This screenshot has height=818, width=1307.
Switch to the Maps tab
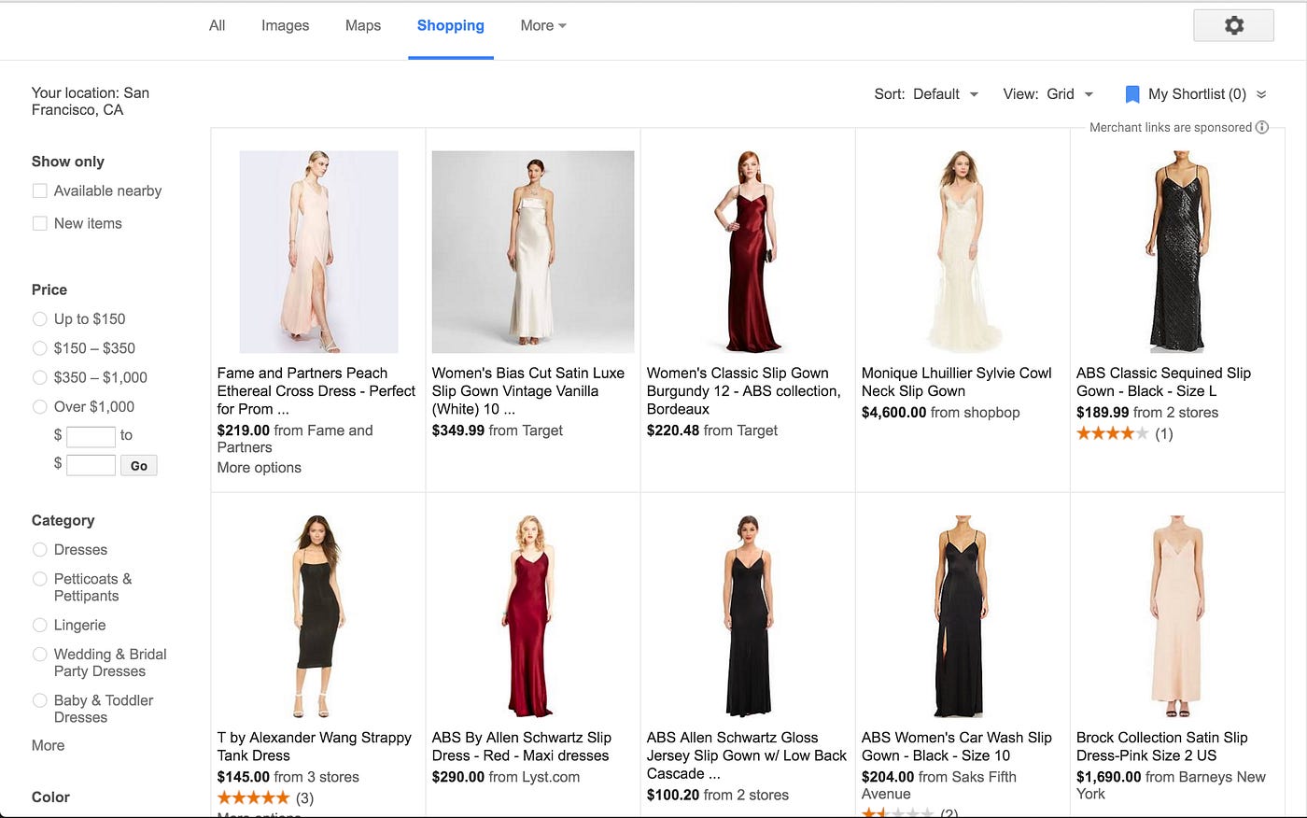pyautogui.click(x=362, y=25)
